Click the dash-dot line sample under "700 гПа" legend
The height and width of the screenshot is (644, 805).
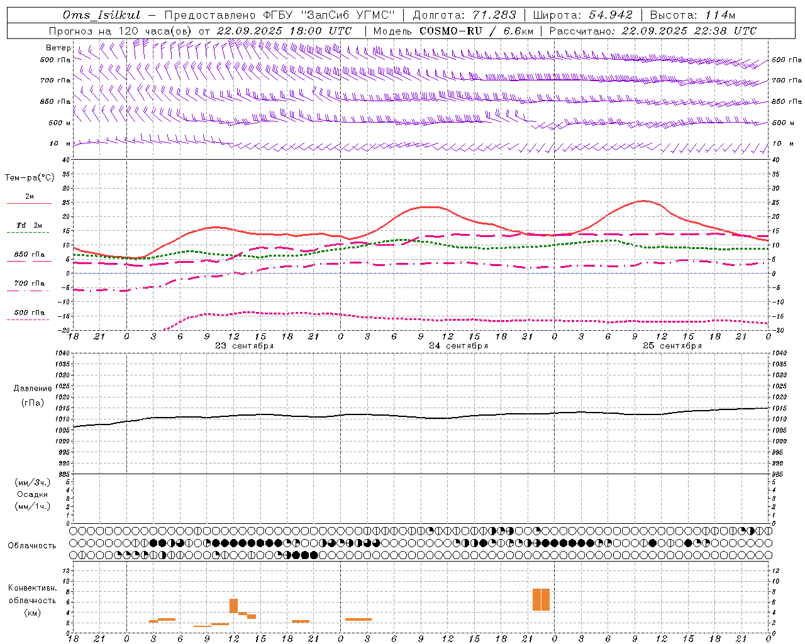(x=28, y=291)
